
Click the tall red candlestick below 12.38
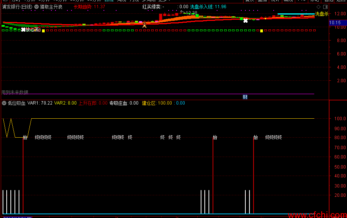point(161,17)
